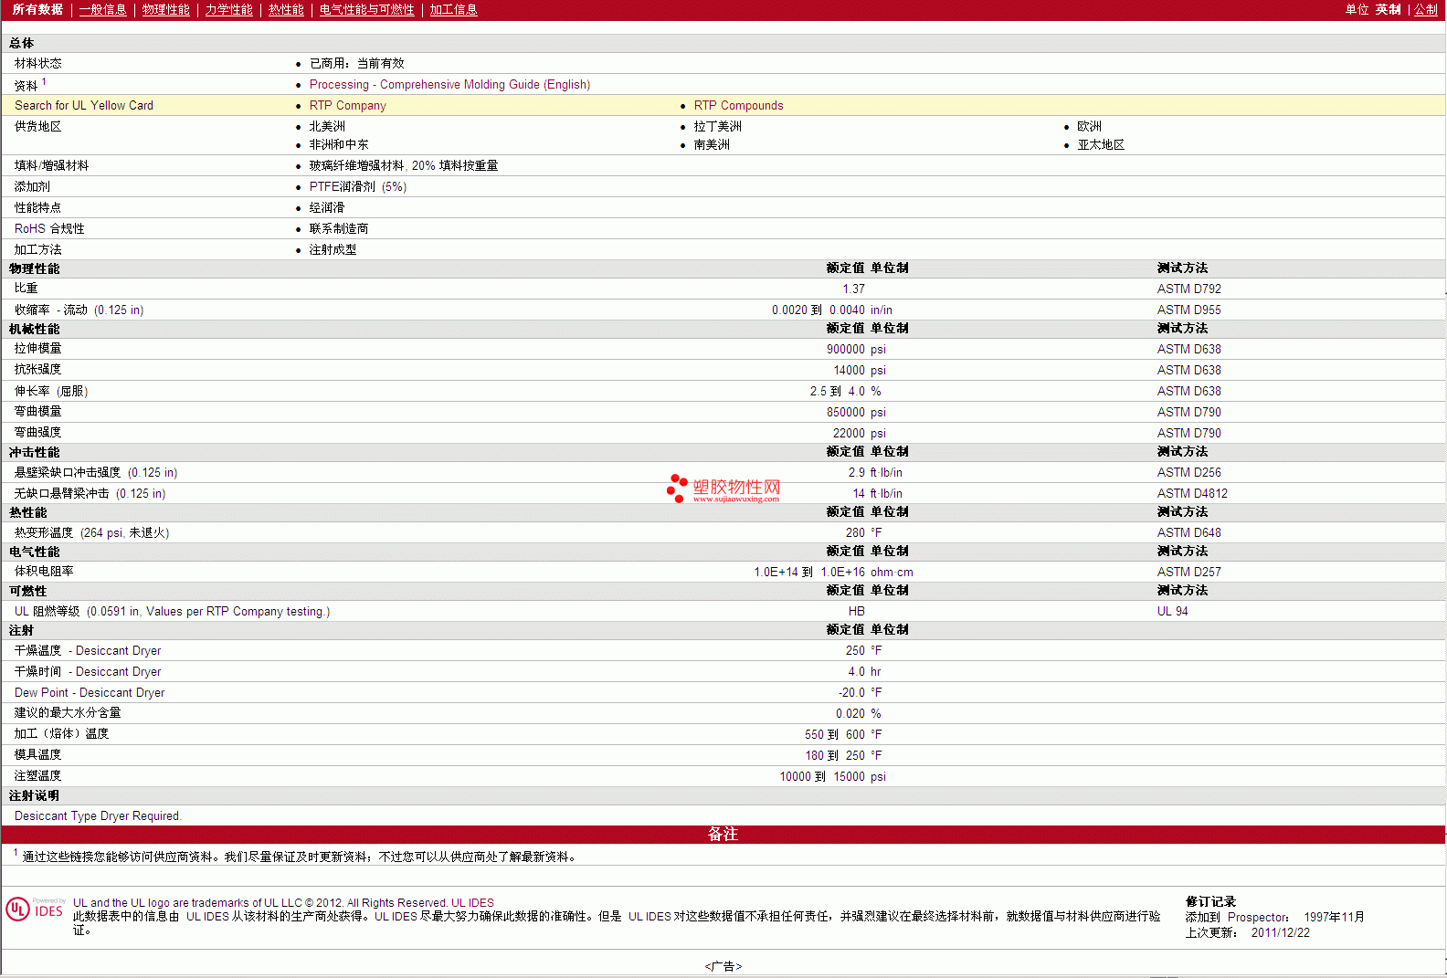Click the UL IDES logo
Screen dimensions: 1447x978
(x=35, y=910)
